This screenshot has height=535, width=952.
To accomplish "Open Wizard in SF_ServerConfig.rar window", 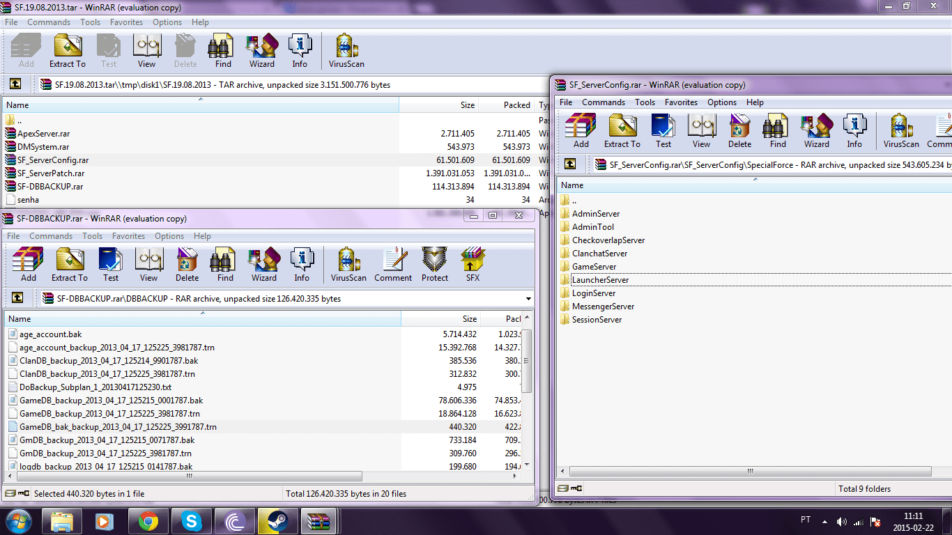I will [x=817, y=130].
